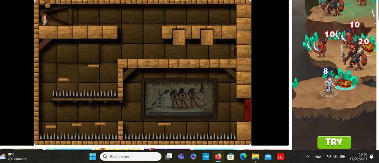Switch the FRA keyboard language
The height and width of the screenshot is (163, 379).
tap(318, 157)
